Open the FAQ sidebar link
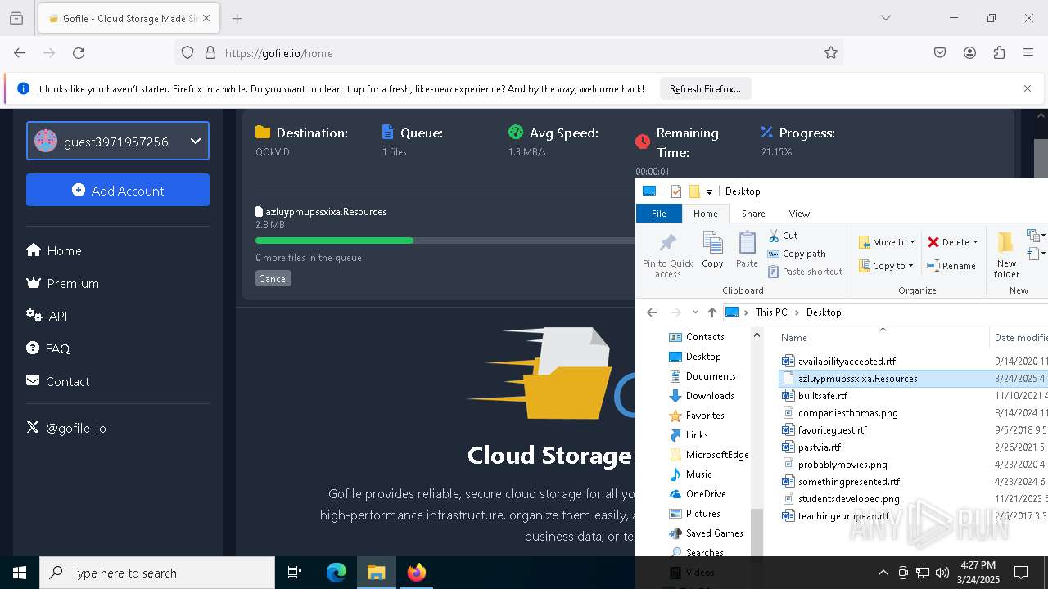The width and height of the screenshot is (1048, 589). pos(48,348)
